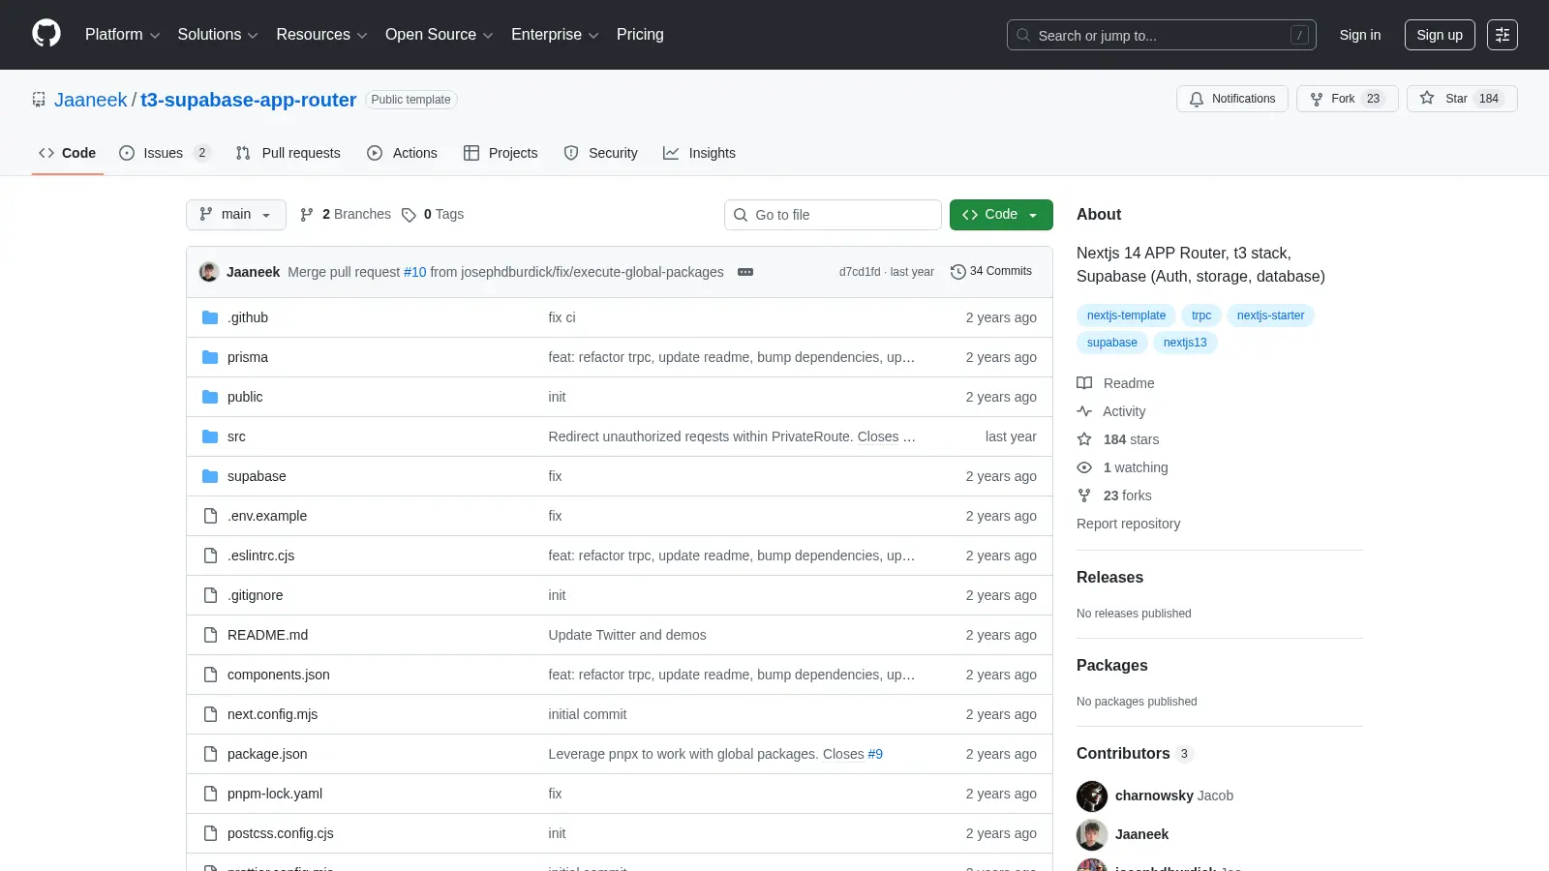Select the nextjs-template topic tag
Screen dimensions: 1549x871
1126,315
